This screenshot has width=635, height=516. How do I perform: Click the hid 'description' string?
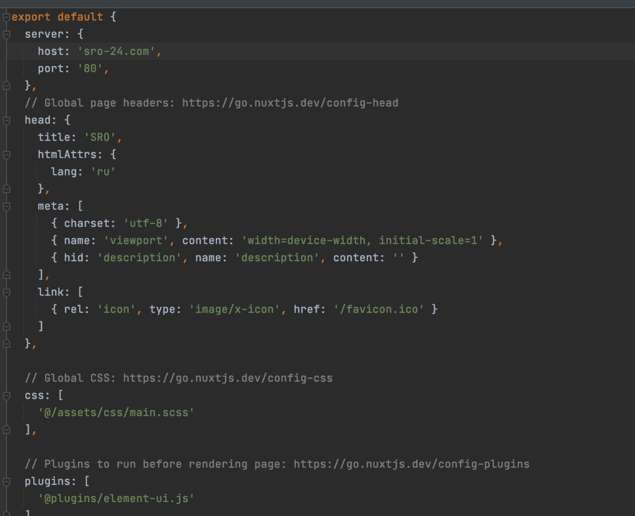pos(139,258)
